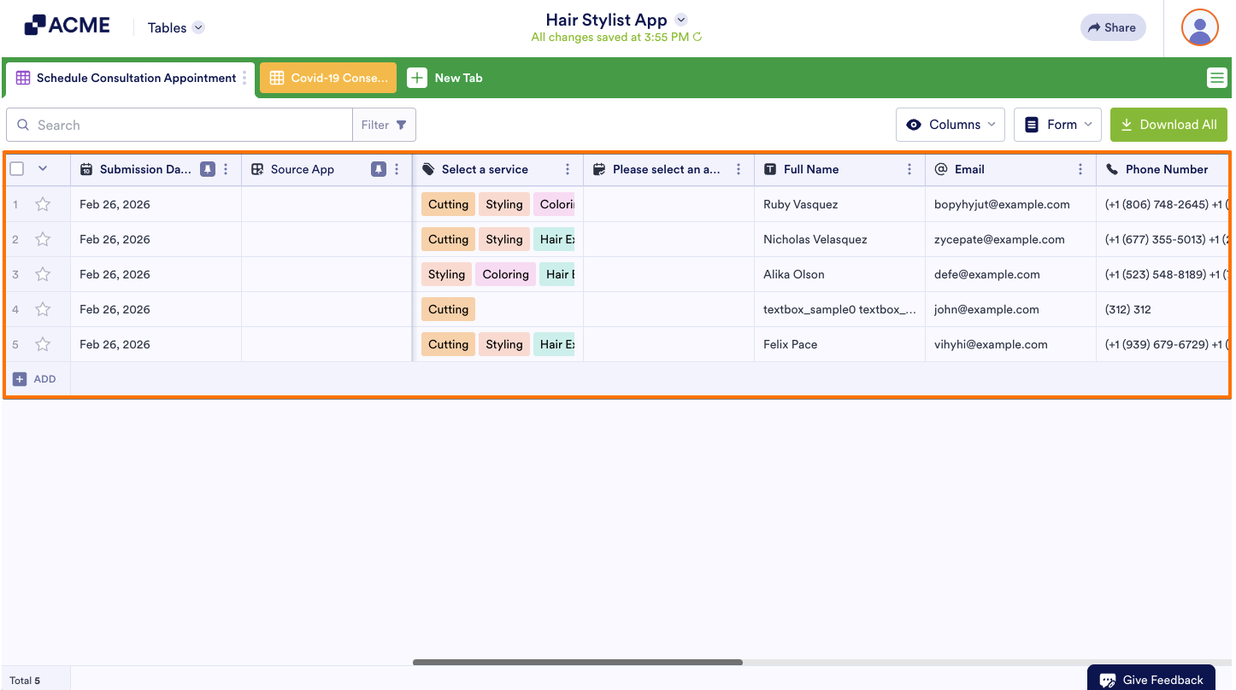This screenshot has height=690, width=1236.
Task: Click the lock icon on Submission Date column
Action: (x=207, y=169)
